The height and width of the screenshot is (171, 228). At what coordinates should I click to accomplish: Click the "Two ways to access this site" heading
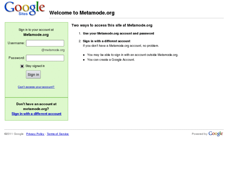click(112, 25)
